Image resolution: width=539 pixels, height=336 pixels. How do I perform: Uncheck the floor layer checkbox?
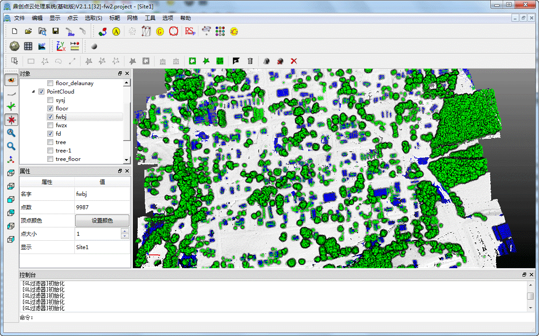[x=50, y=109]
